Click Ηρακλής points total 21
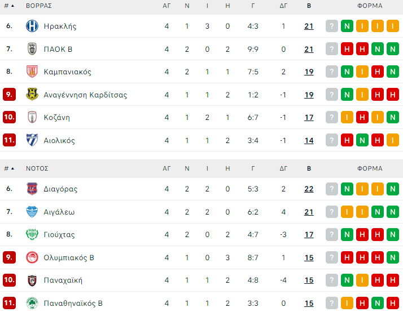Screen dimensions: 403x312 tap(309, 26)
